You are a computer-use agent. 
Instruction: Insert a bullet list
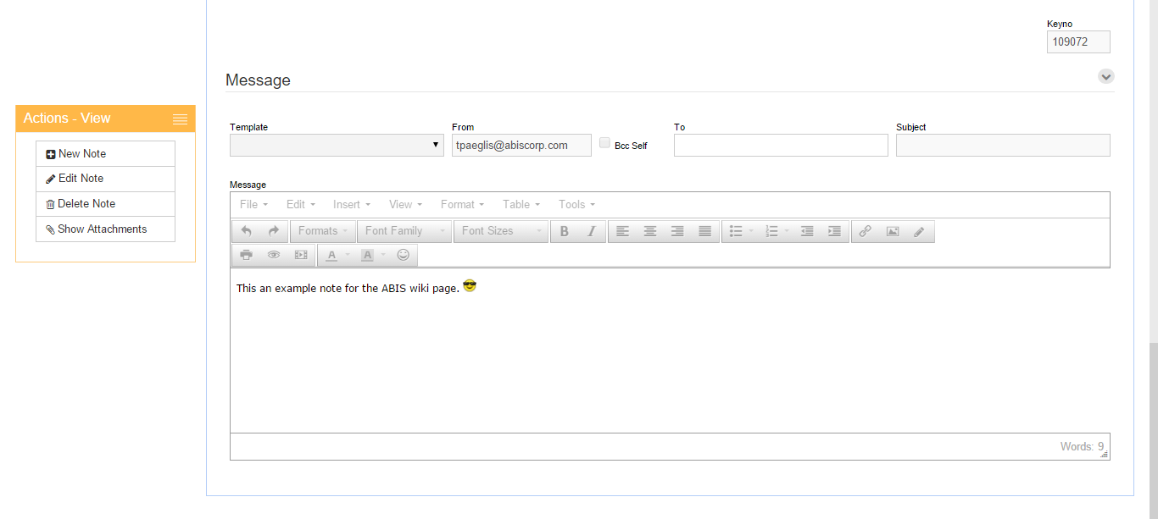736,231
